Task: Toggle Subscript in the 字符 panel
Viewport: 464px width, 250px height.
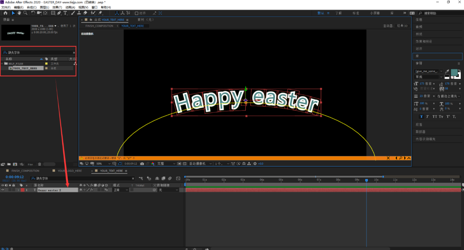Action: point(454,117)
